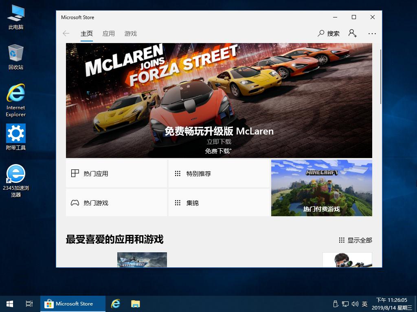Open the taskbar clock and date
Image resolution: width=417 pixels, height=312 pixels.
[x=392, y=304]
